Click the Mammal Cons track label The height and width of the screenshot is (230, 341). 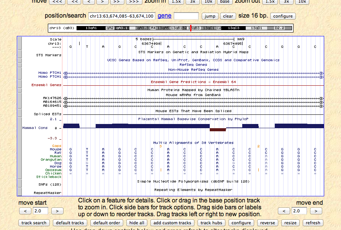coord(35,128)
